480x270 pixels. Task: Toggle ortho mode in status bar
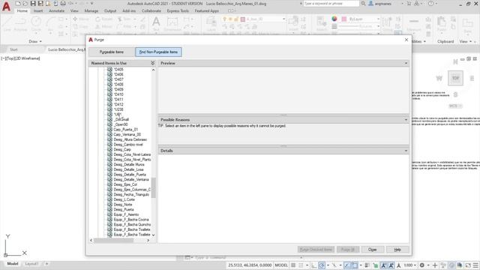[313, 265]
